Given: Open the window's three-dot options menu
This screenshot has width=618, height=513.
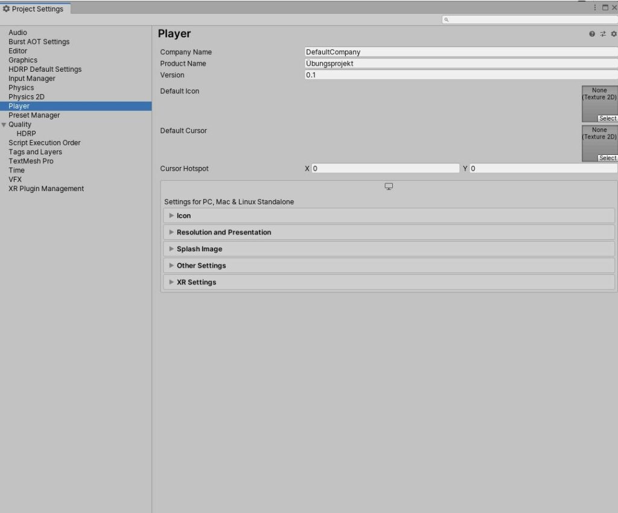Looking at the screenshot, I should (595, 7).
